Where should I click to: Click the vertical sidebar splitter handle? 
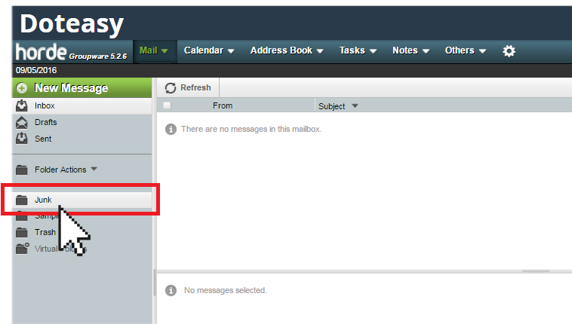[154, 283]
